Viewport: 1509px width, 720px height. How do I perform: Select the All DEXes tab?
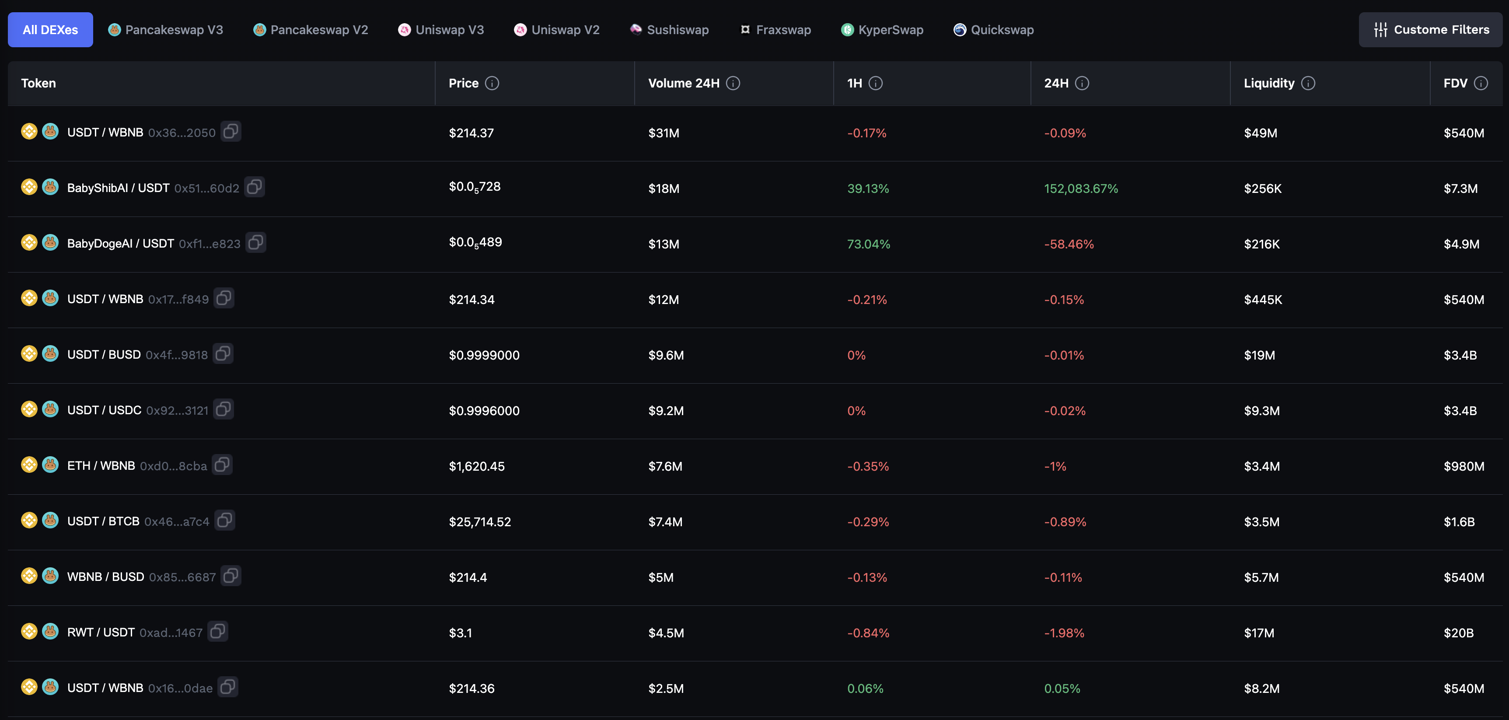[50, 30]
